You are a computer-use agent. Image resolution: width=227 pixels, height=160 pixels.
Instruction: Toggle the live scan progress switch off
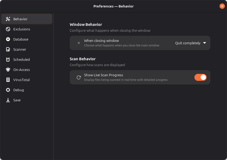click(x=201, y=77)
